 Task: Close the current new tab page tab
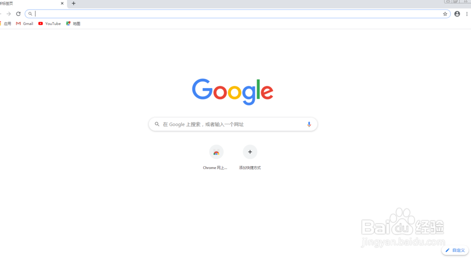click(62, 4)
